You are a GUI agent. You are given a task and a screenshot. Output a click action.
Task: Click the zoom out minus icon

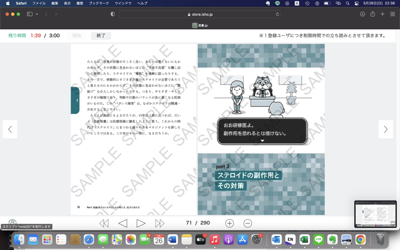pos(248,223)
